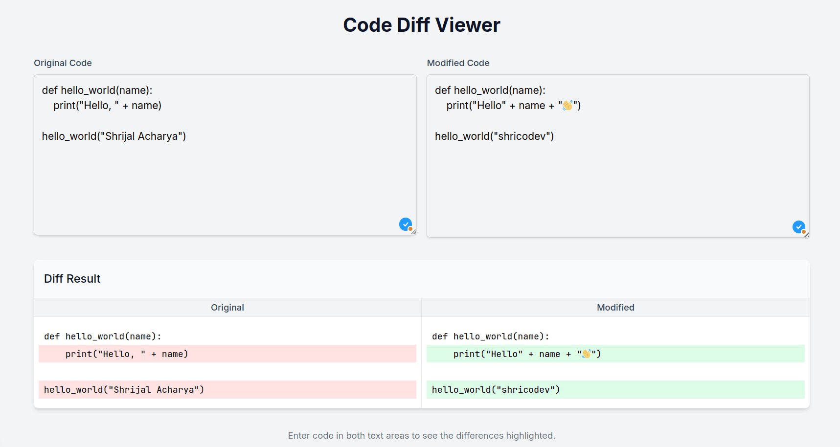Click hello_world("Shrijal Acharya") in Original Code editor

point(114,136)
